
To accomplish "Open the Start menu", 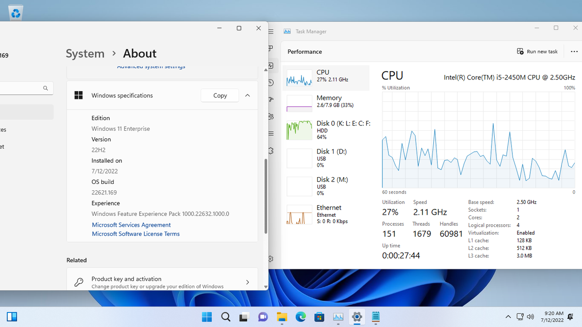I will coord(206,317).
